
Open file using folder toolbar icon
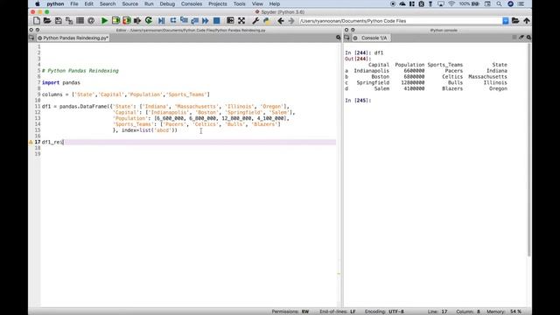click(x=47, y=21)
